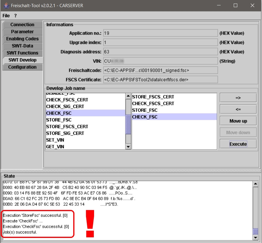Switch to the Parameter tab
The height and width of the screenshot is (243, 262).
point(23,32)
